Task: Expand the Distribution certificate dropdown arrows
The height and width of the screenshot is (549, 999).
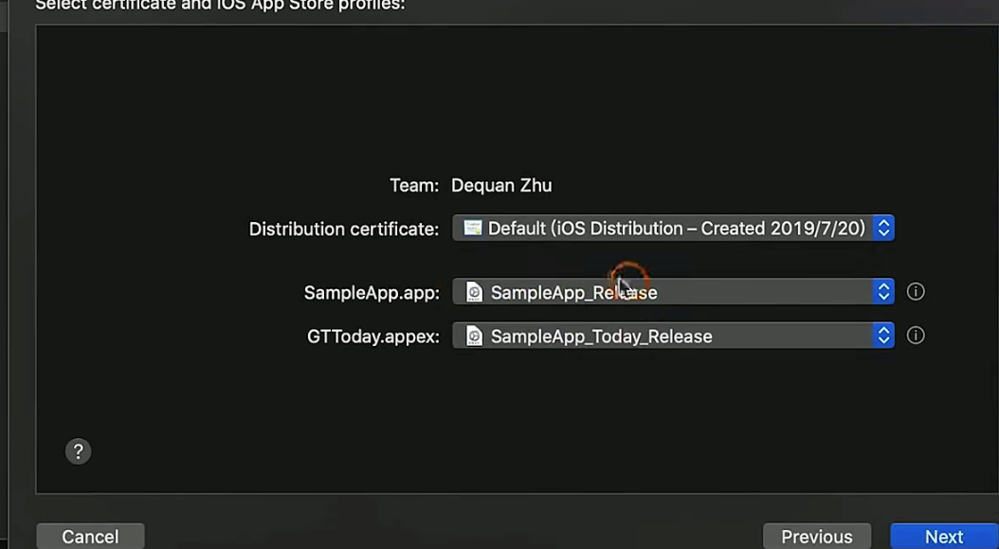Action: click(883, 229)
